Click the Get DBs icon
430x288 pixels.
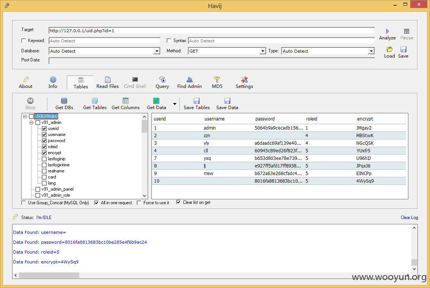[x=64, y=101]
